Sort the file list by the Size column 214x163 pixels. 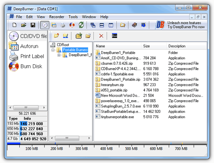click(x=153, y=46)
